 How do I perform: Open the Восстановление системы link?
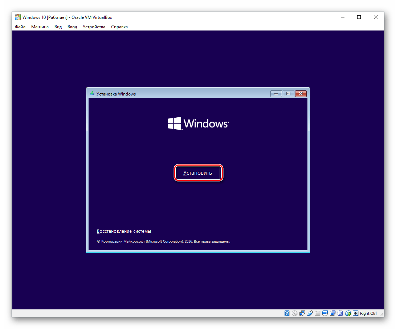tap(124, 231)
